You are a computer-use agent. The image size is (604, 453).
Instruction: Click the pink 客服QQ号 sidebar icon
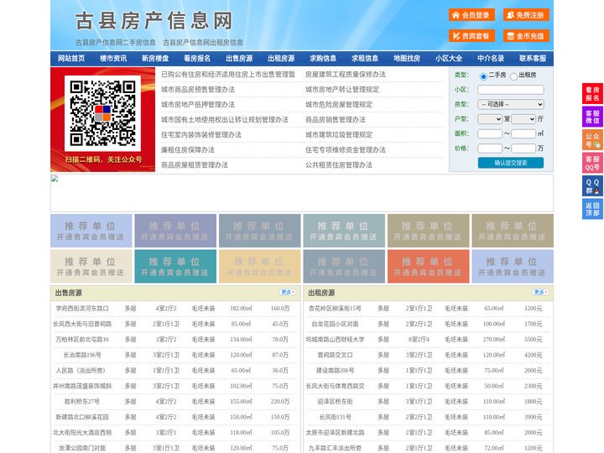pyautogui.click(x=592, y=163)
